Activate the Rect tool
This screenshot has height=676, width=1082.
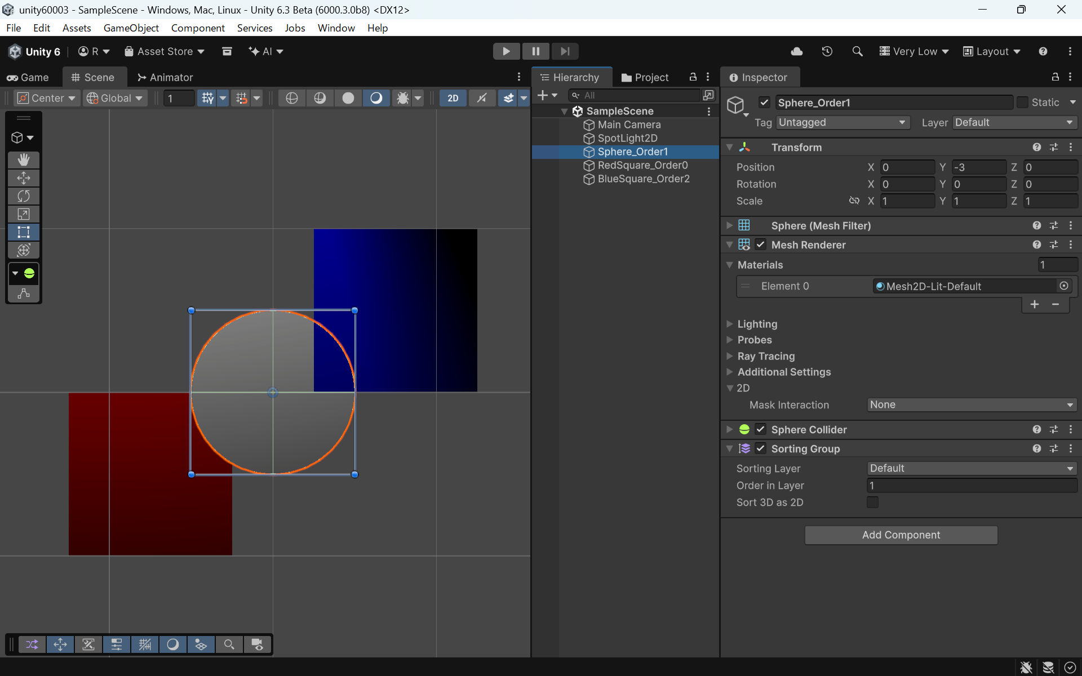[x=24, y=232]
